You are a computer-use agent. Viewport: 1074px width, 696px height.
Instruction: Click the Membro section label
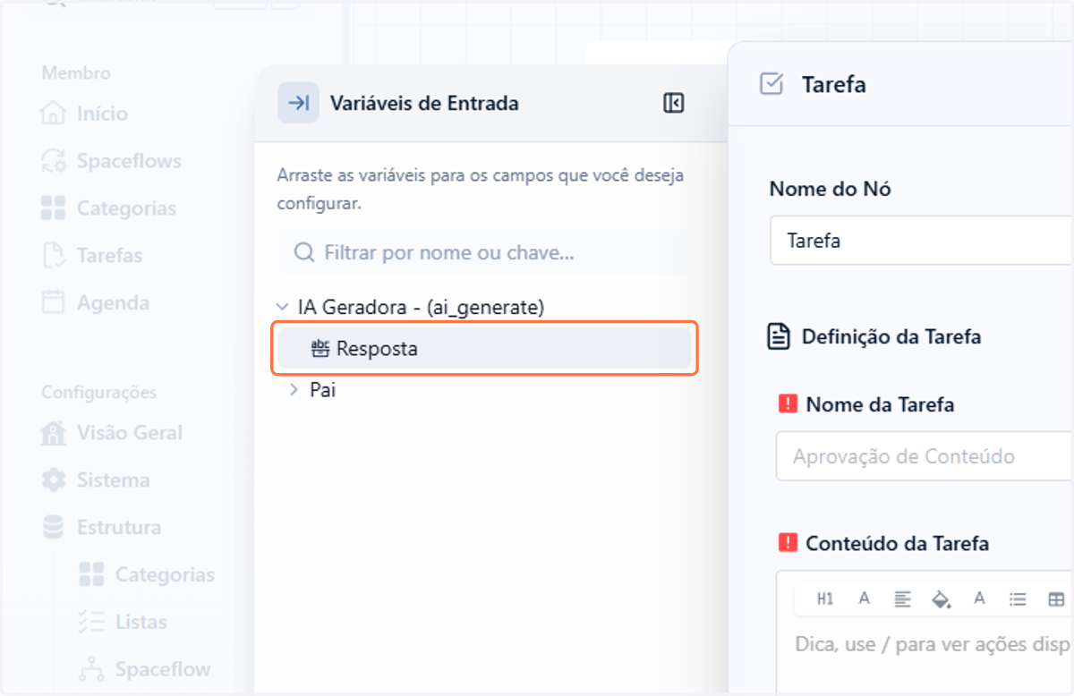76,73
